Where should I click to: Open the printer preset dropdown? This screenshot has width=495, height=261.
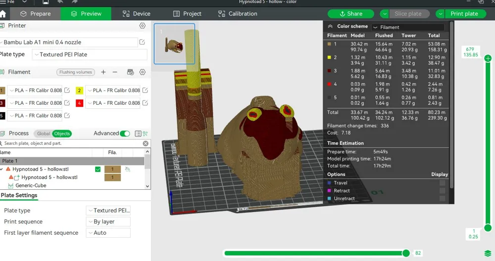coord(68,42)
